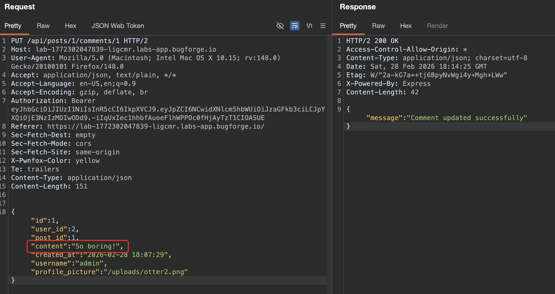Switch to the request Raw tab
The image size is (555, 294).
click(43, 26)
